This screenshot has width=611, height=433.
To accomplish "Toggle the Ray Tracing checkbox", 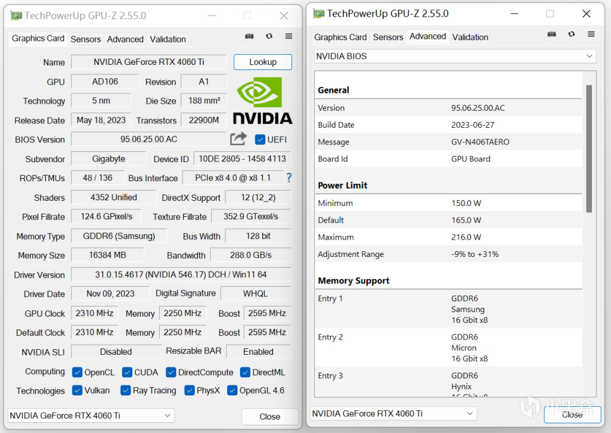I will [125, 390].
